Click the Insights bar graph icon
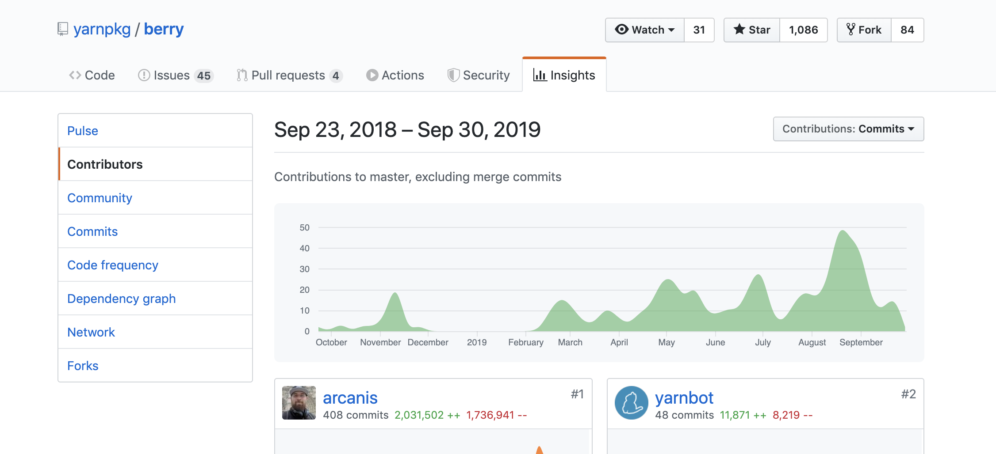This screenshot has height=454, width=996. (539, 75)
